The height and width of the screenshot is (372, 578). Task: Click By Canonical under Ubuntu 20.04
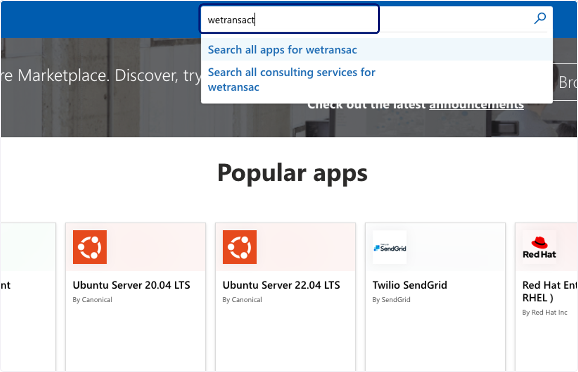[x=92, y=300]
